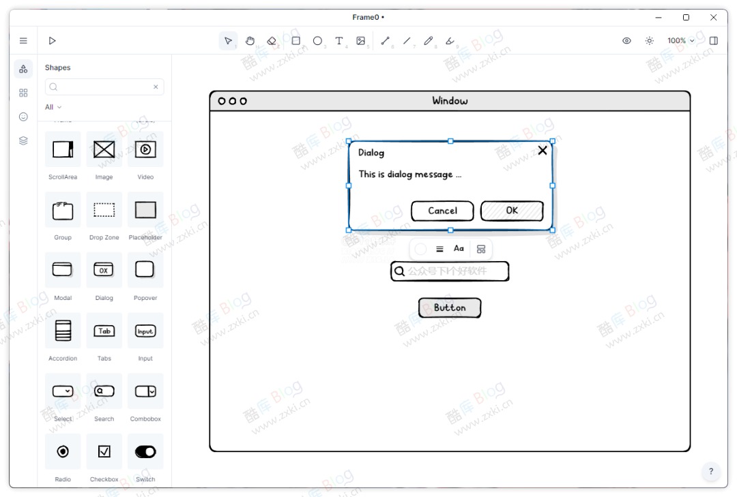
Task: Toggle the right sidebar panel
Action: (713, 41)
